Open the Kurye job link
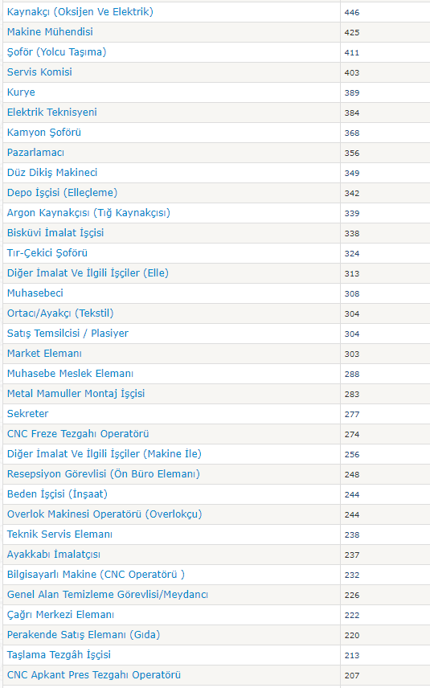This screenshot has height=688, width=430. click(21, 92)
